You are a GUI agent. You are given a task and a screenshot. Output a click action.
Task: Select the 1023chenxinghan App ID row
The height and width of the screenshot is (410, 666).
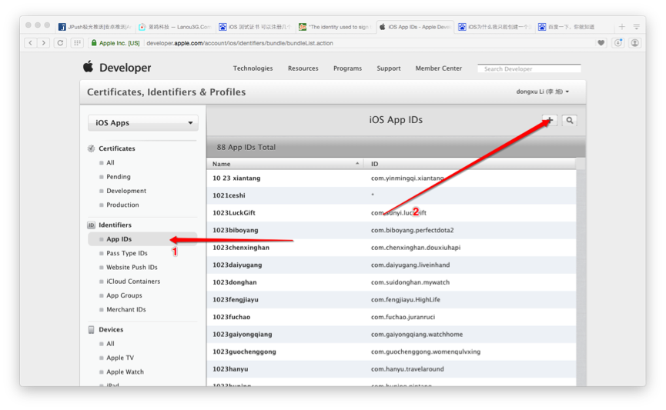391,248
